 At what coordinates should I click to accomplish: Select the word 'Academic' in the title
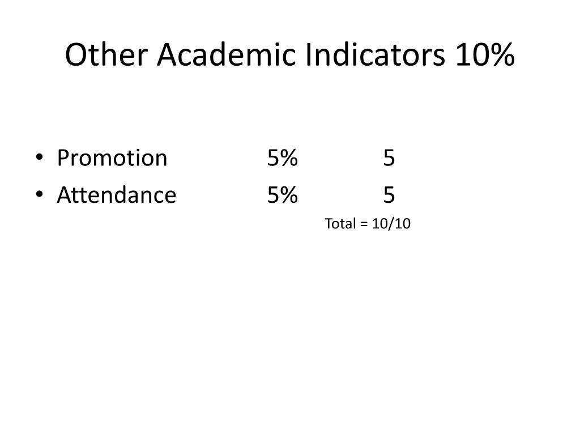[x=227, y=55]
